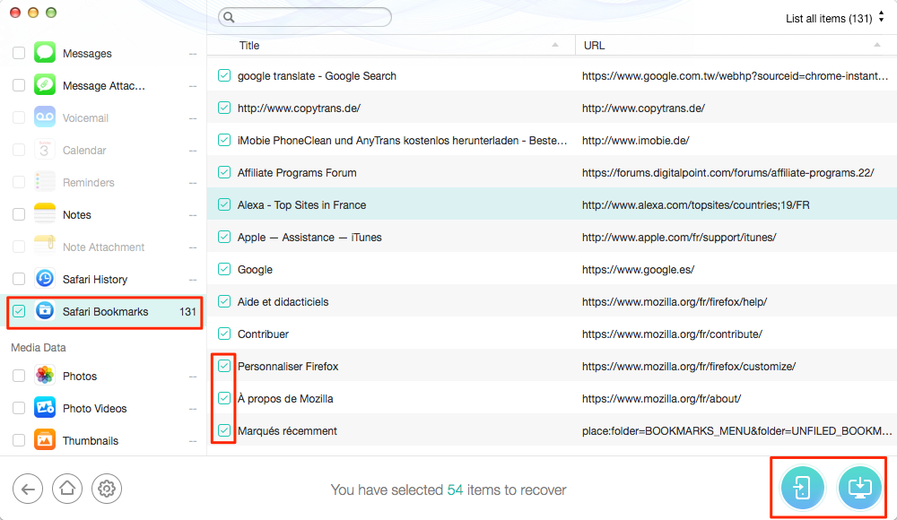Uncheck the Apple Assistance iTunes checkbox
Viewport: 897px width, 520px height.
[x=224, y=237]
